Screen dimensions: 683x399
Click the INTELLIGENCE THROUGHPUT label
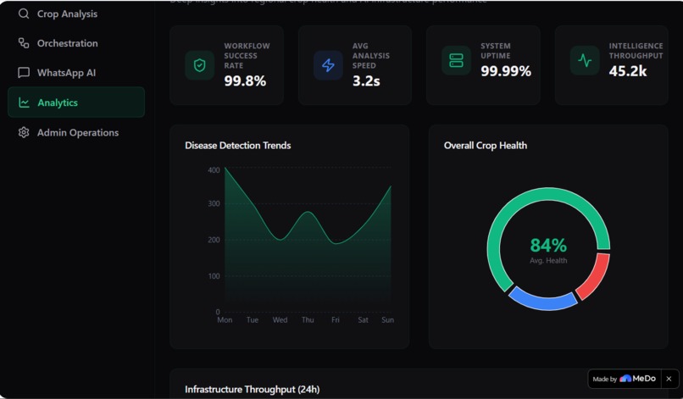(636, 51)
